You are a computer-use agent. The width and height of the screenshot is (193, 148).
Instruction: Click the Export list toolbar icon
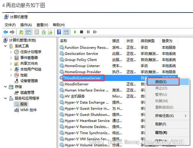50,32
